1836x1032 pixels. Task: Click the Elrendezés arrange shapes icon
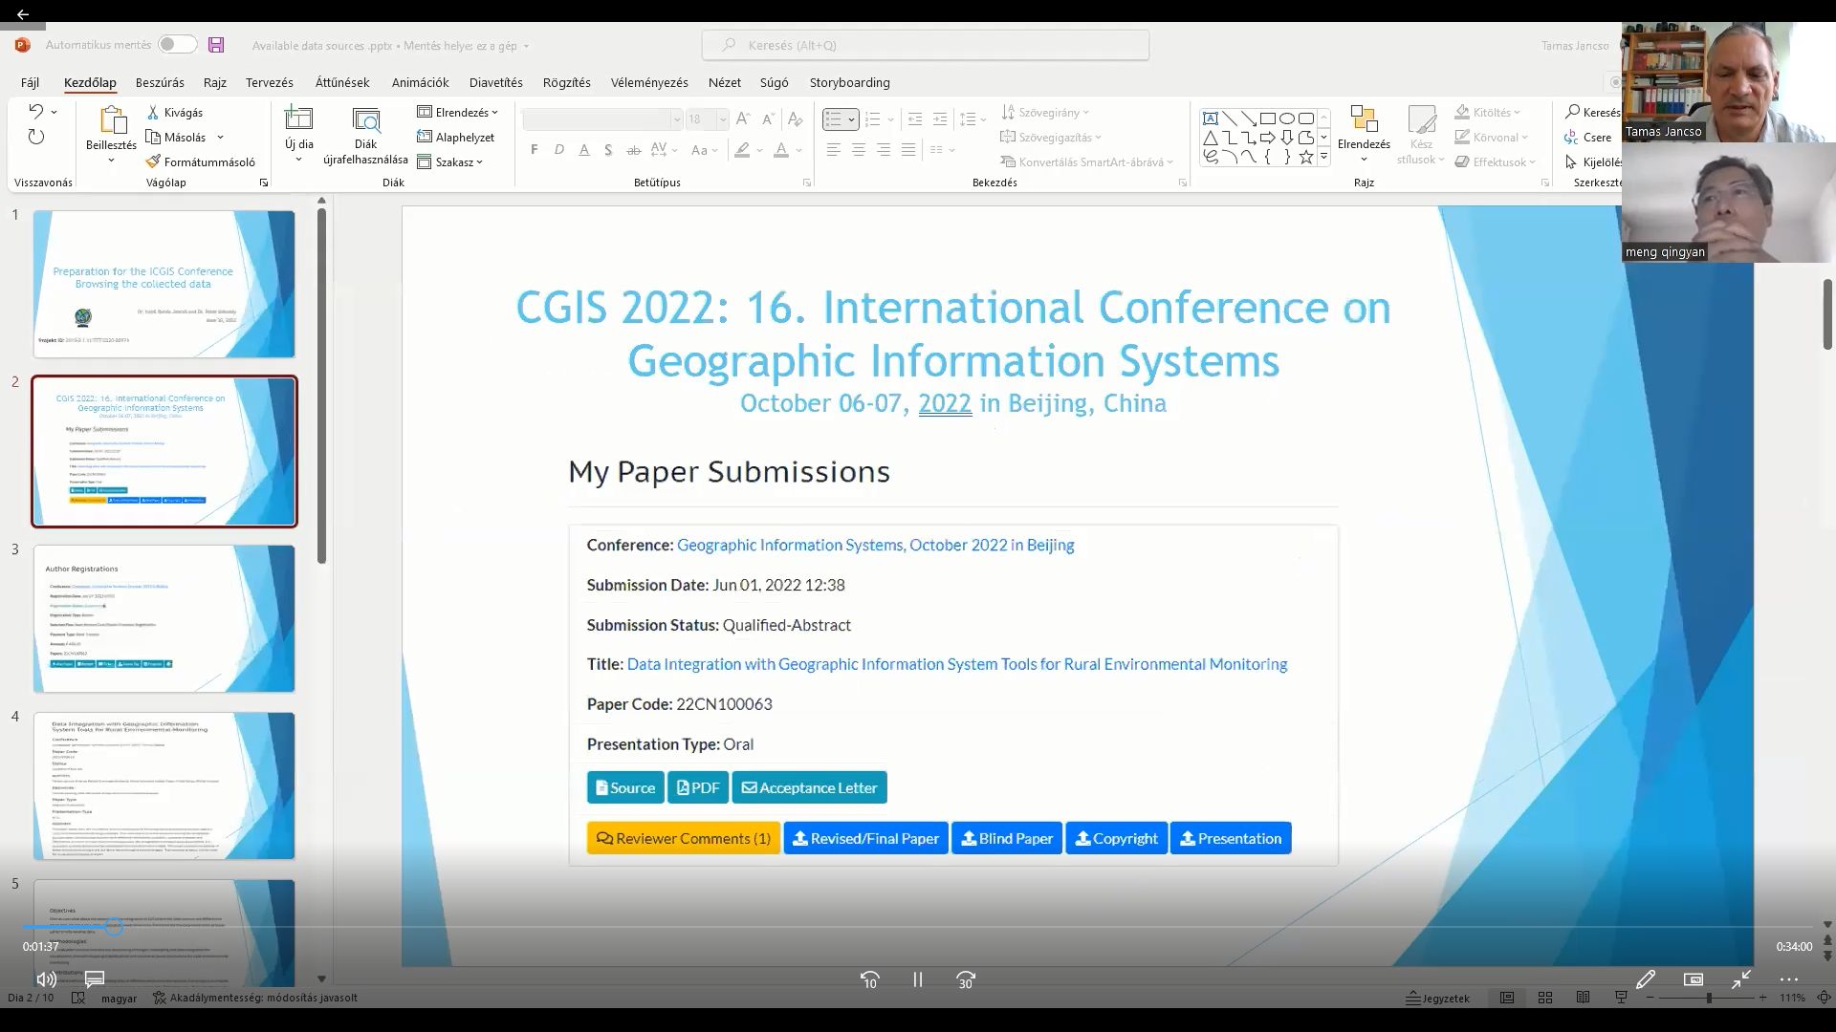[1364, 119]
